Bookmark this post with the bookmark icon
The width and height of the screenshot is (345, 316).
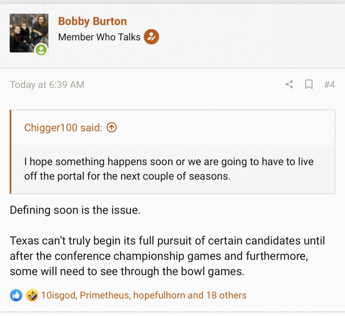pos(309,85)
